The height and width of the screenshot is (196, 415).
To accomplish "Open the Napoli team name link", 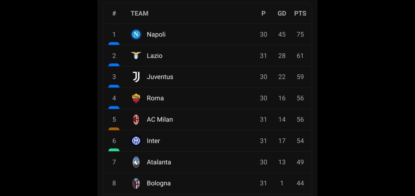I will coord(156,34).
